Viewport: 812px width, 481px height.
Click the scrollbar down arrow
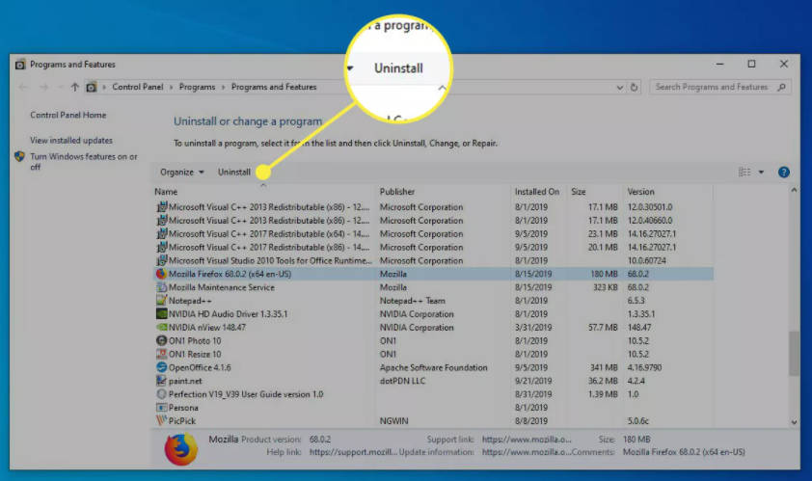[x=794, y=422]
